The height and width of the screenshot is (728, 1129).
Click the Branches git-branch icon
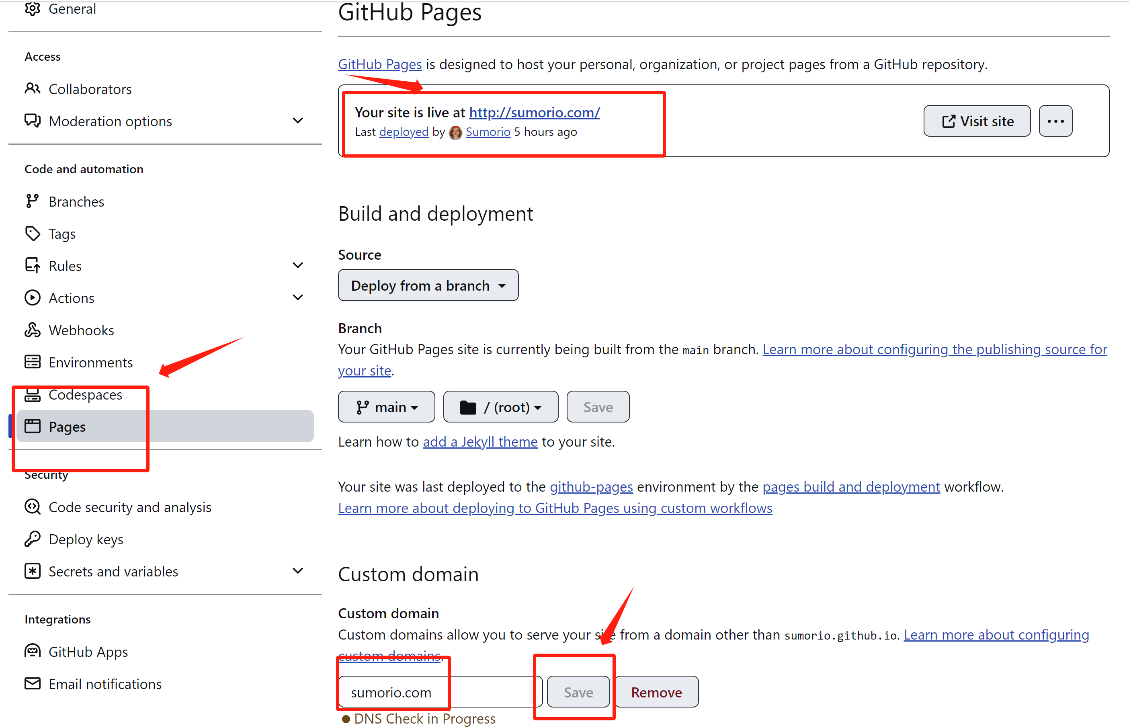click(x=32, y=201)
